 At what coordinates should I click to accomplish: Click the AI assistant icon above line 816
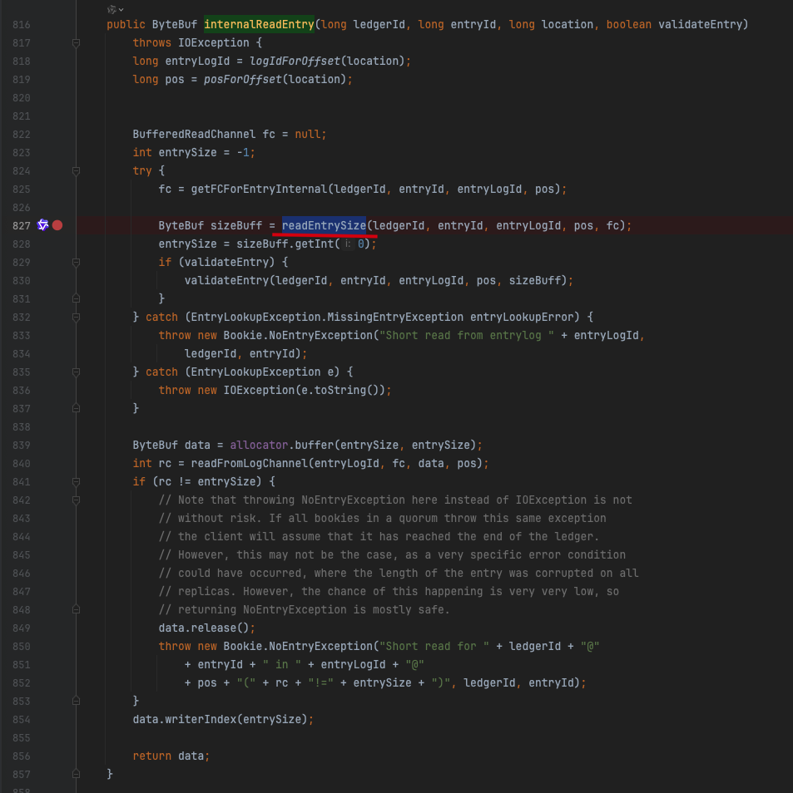(112, 9)
